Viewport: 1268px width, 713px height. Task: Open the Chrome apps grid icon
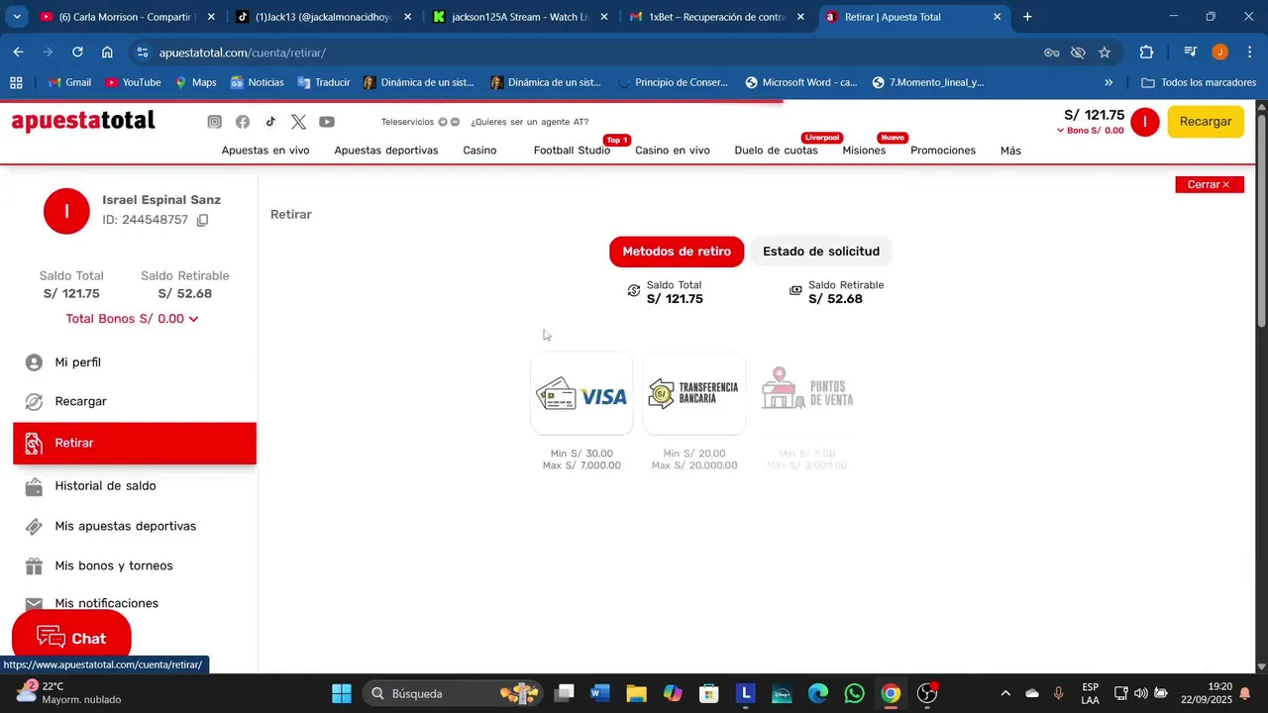(x=16, y=82)
